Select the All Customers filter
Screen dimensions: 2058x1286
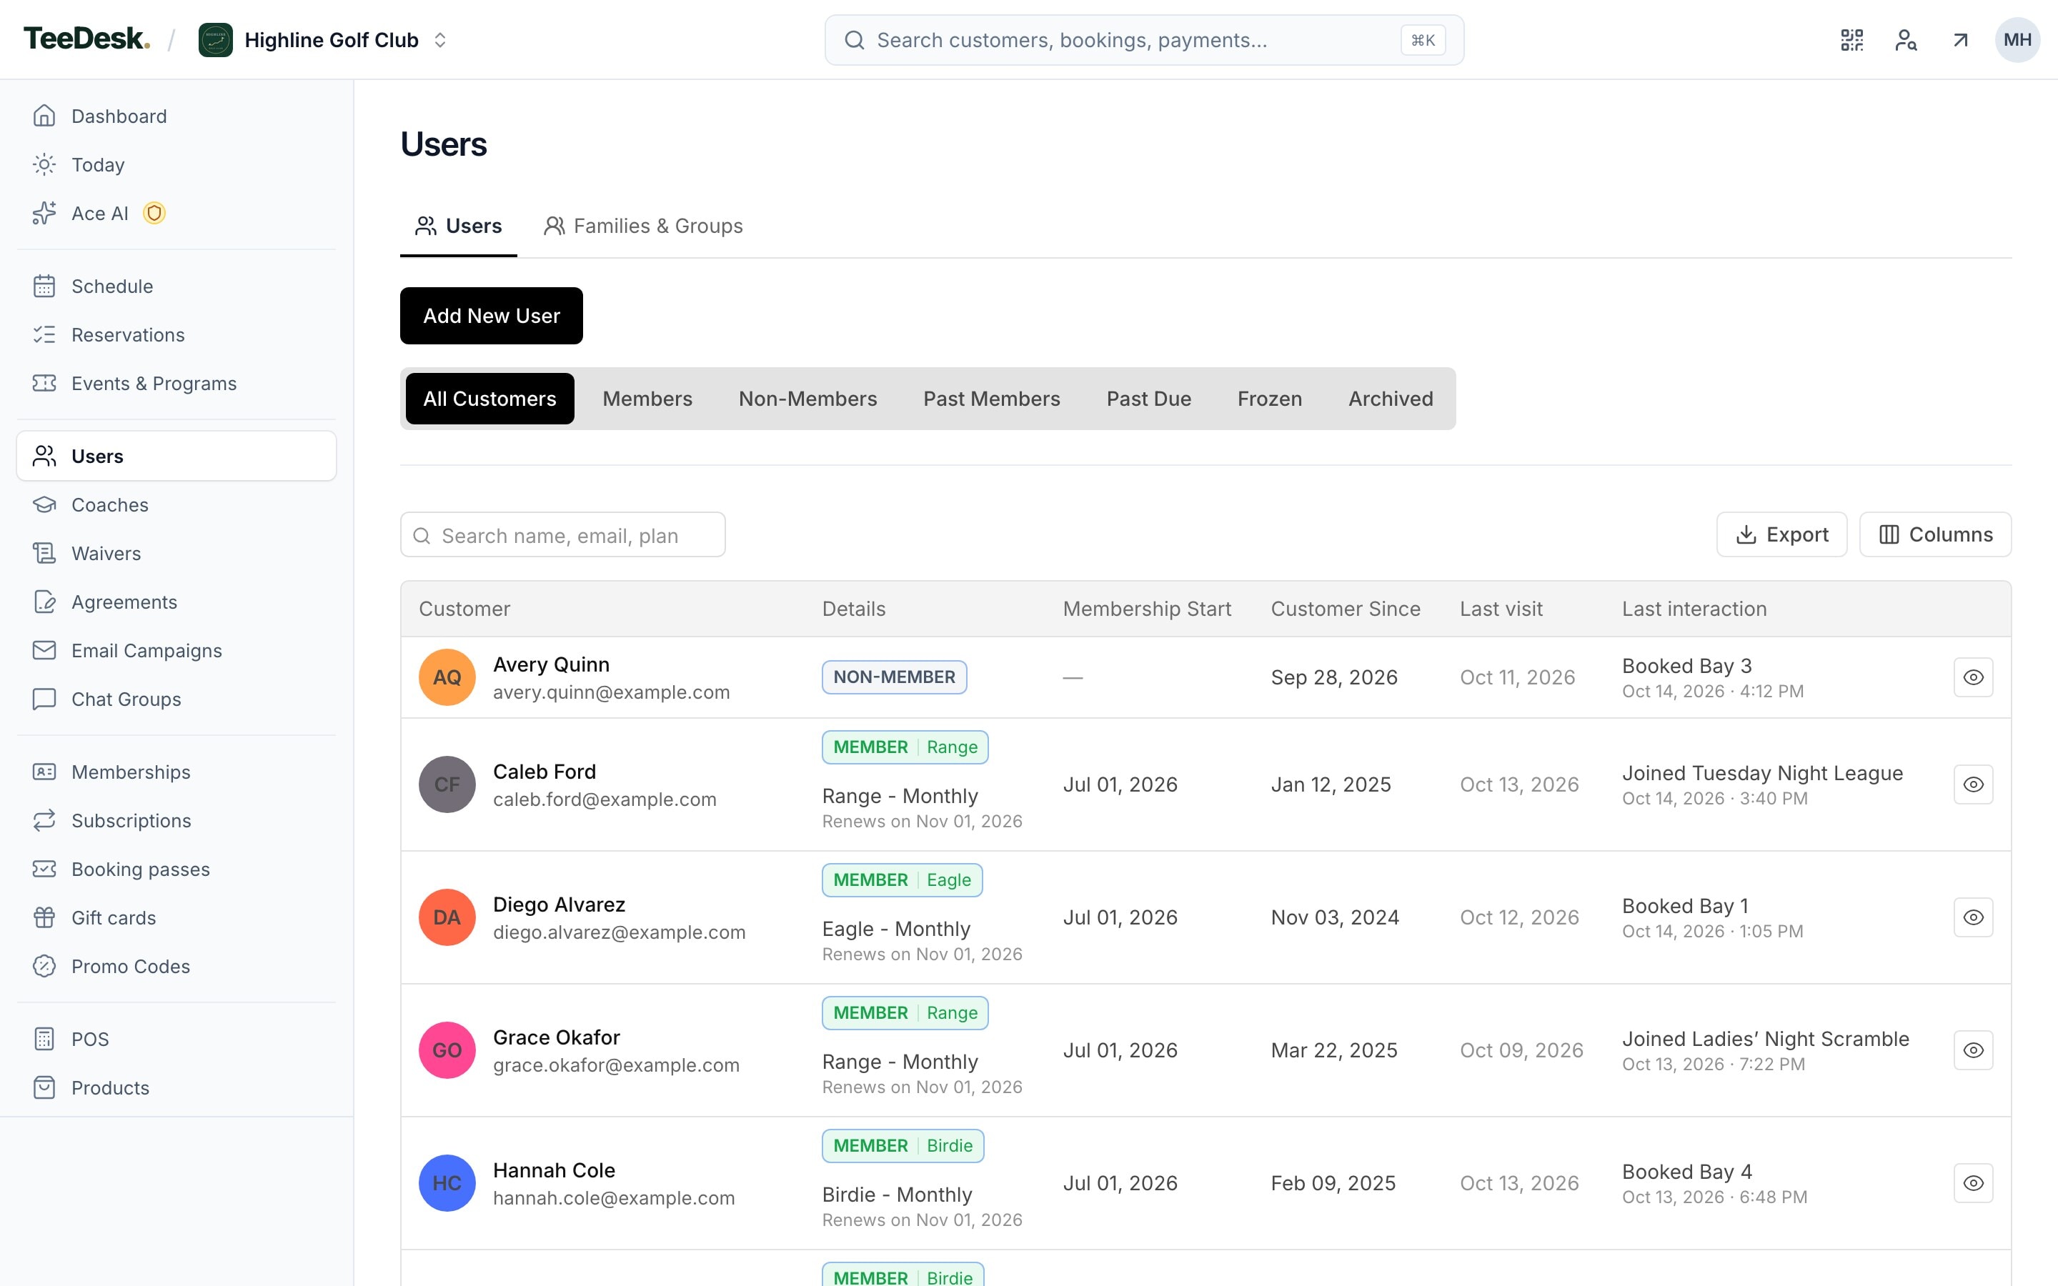(x=489, y=398)
